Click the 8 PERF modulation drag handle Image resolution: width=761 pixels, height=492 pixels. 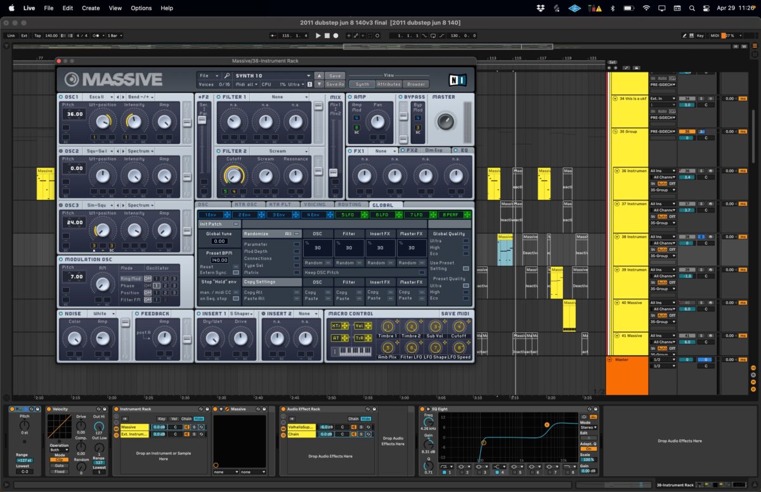(x=467, y=215)
